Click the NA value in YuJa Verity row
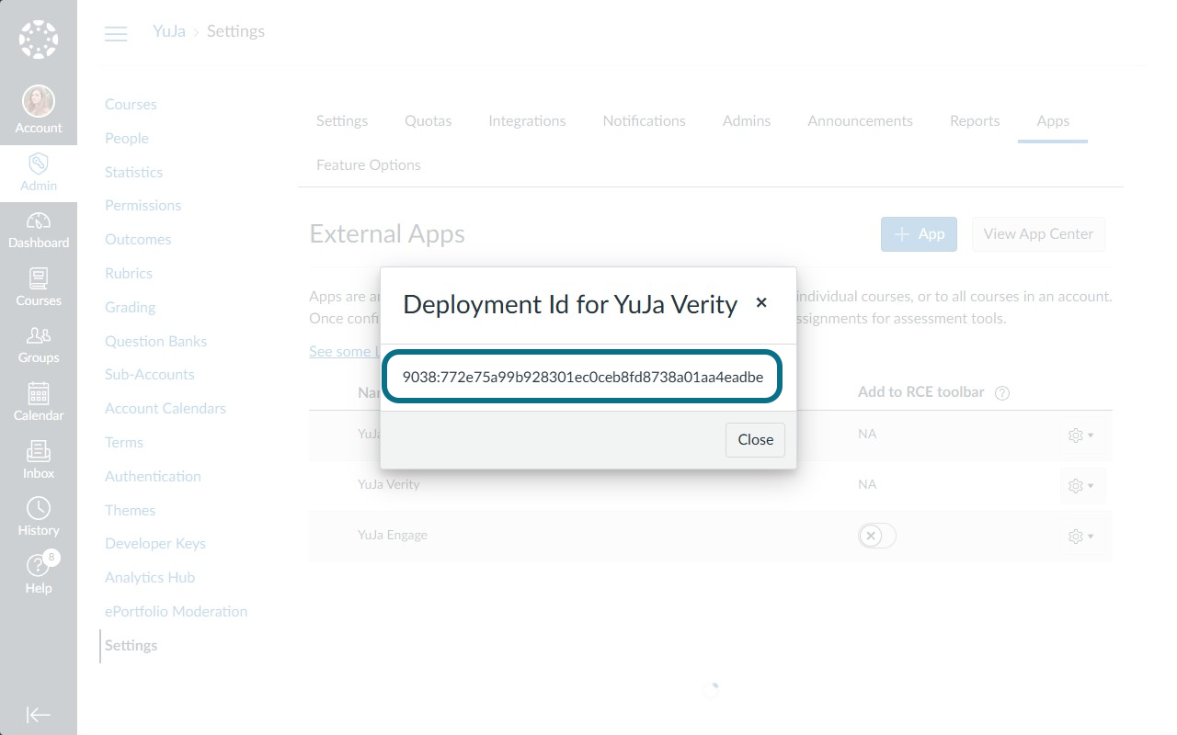1177x735 pixels. (x=867, y=484)
